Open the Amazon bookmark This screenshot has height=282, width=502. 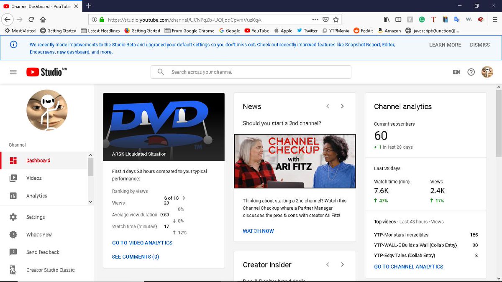(389, 30)
